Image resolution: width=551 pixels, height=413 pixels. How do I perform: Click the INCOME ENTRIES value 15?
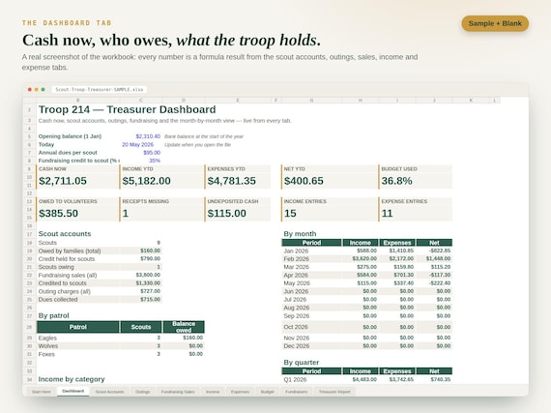[x=290, y=214]
